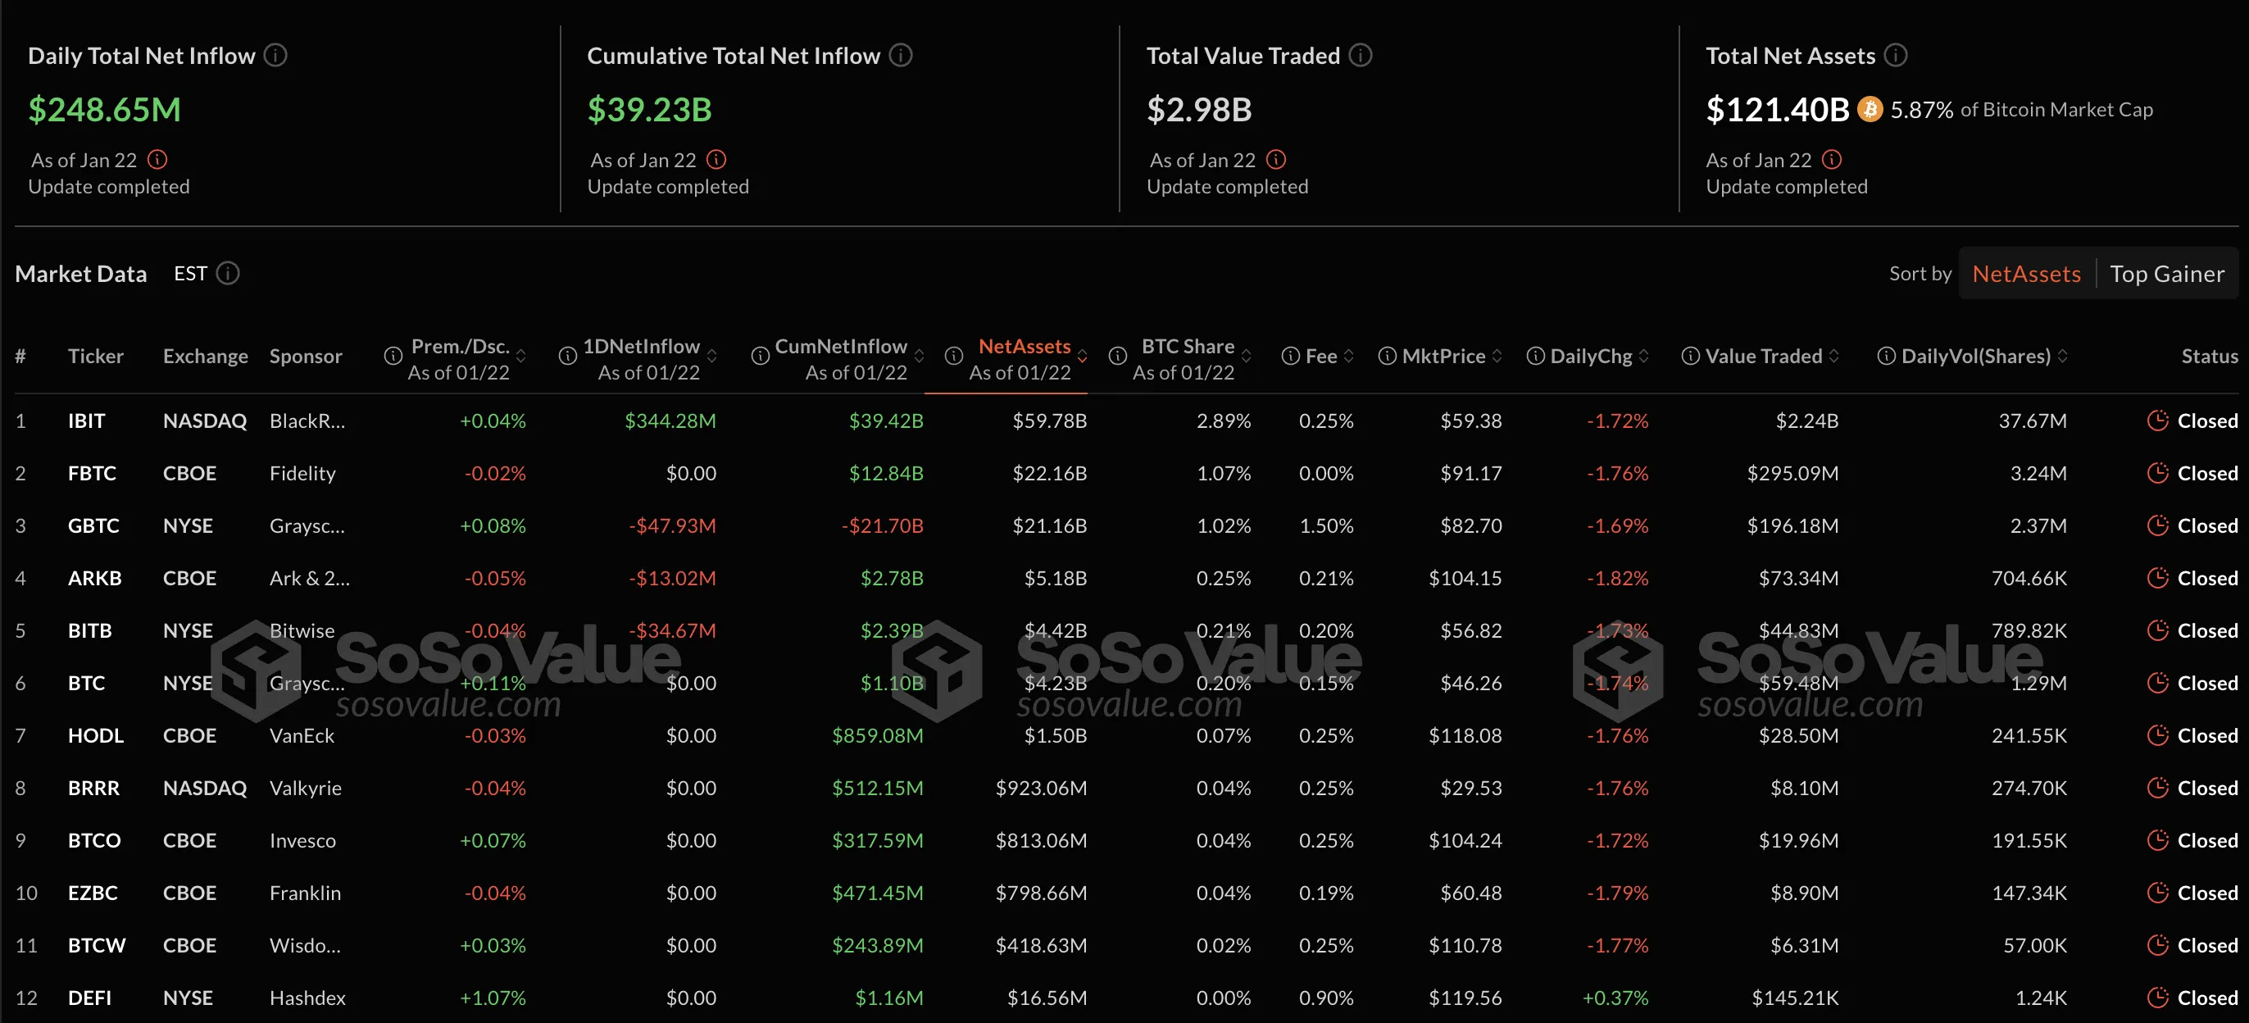
Task: Select the DEFI Hashdex row
Action: coord(90,998)
